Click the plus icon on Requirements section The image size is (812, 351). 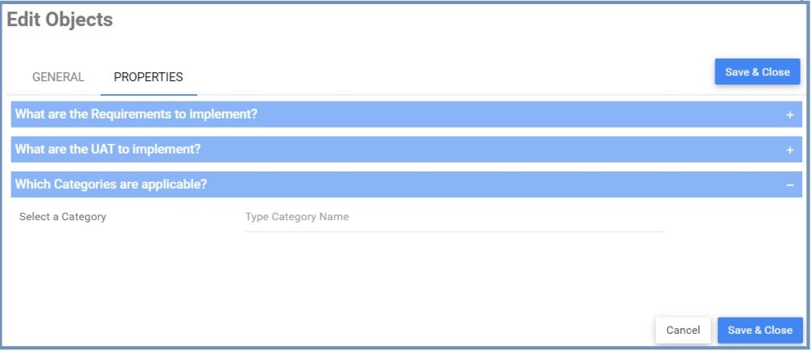789,115
